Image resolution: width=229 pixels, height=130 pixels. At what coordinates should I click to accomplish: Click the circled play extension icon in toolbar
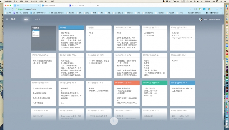tap(196, 9)
